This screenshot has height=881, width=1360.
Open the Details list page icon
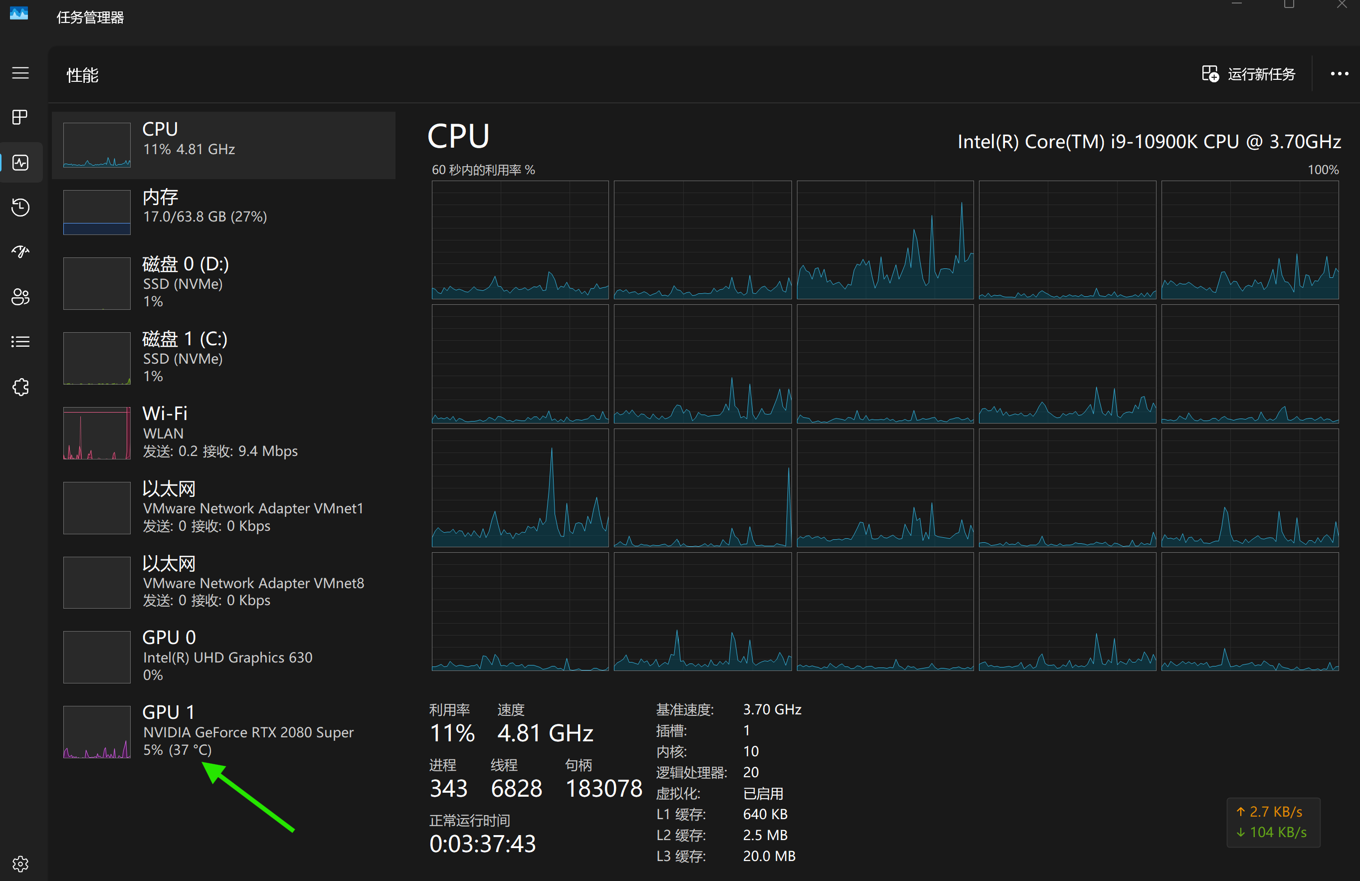point(20,341)
